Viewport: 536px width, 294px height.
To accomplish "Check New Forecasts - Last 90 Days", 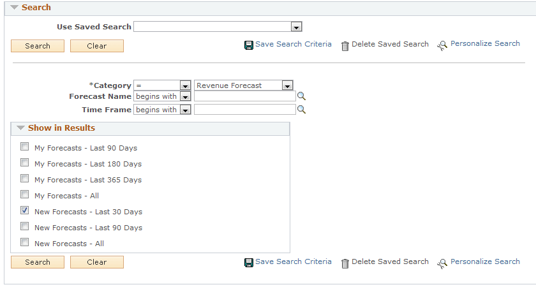I will click(24, 226).
